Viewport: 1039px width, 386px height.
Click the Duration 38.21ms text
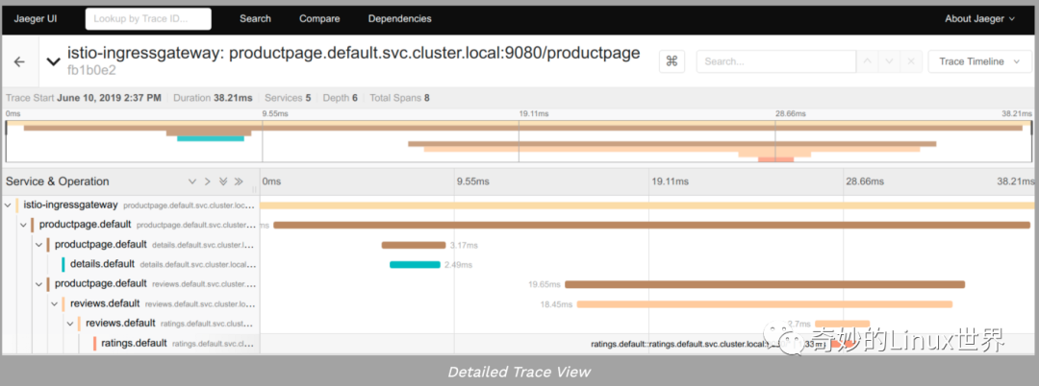click(x=213, y=98)
